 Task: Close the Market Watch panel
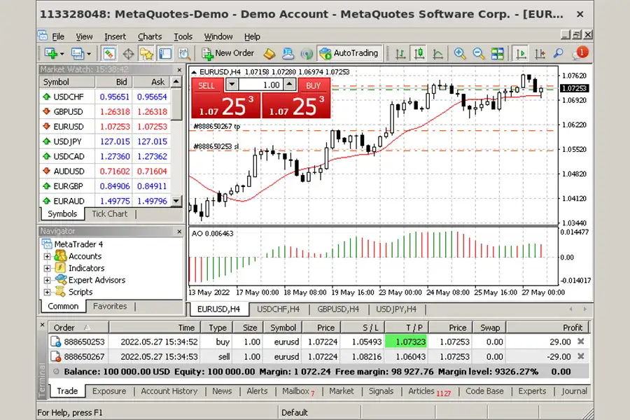[x=179, y=70]
